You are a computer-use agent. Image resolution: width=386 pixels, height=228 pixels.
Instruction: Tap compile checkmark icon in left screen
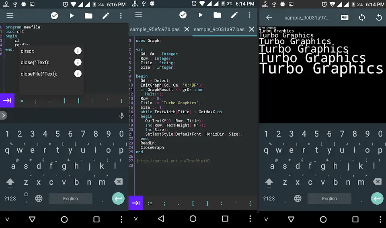tap(54, 16)
